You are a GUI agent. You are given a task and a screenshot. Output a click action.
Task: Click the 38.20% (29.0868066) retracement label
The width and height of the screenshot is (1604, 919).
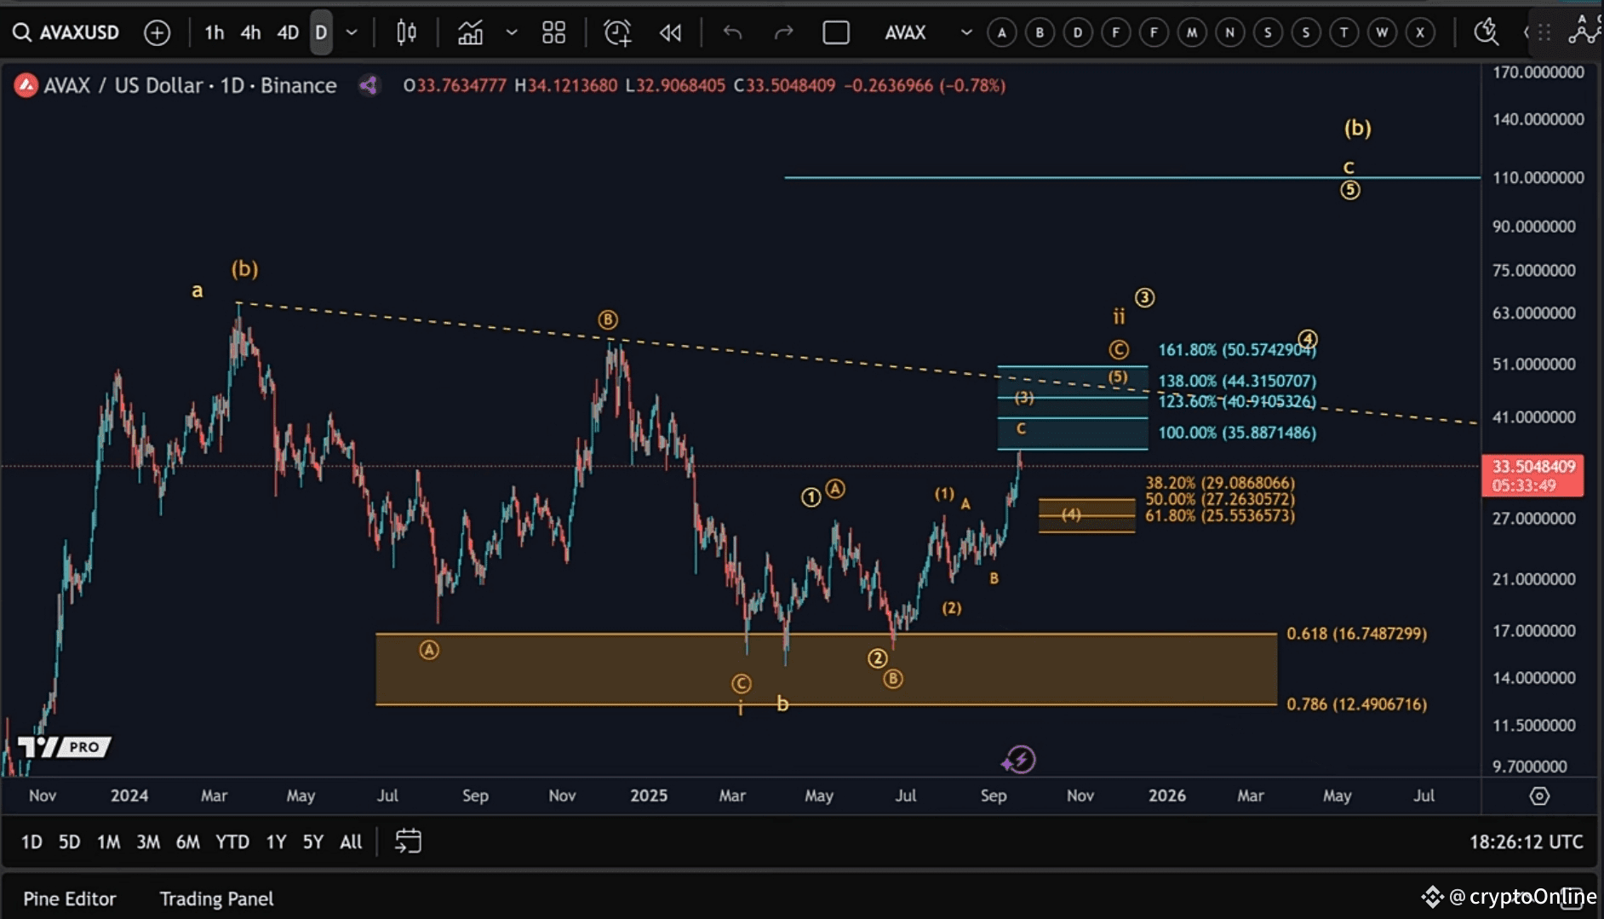click(1219, 483)
